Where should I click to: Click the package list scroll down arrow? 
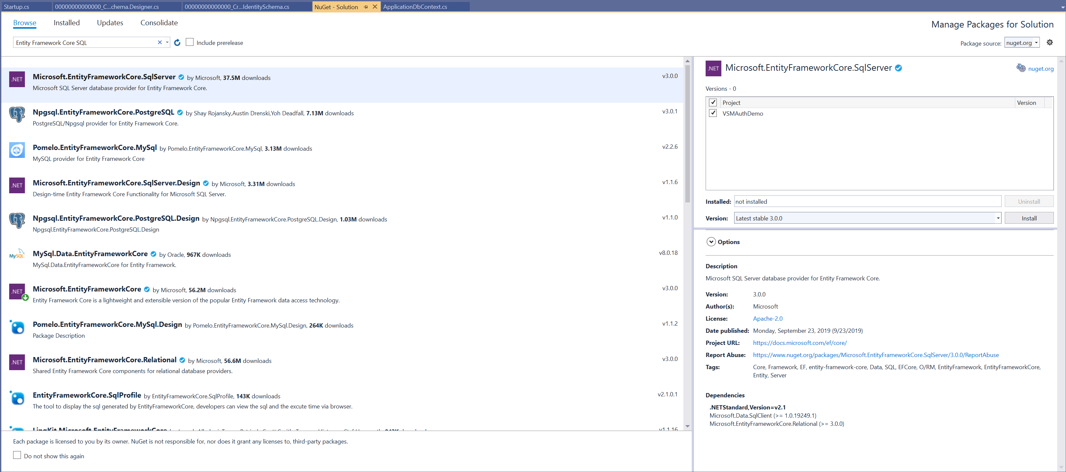tap(687, 426)
